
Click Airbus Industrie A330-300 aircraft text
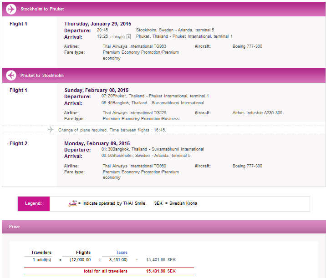tap(257, 113)
